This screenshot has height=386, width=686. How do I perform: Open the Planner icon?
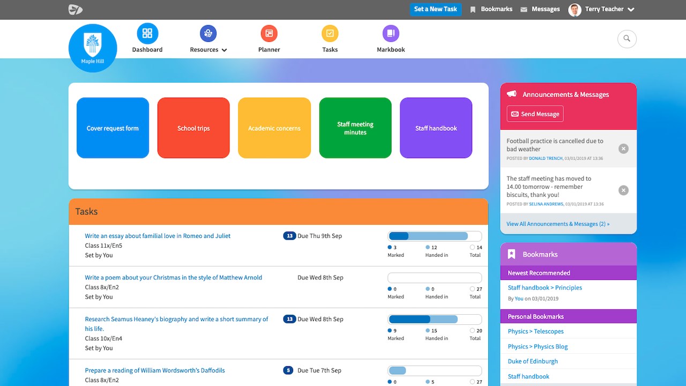click(269, 34)
